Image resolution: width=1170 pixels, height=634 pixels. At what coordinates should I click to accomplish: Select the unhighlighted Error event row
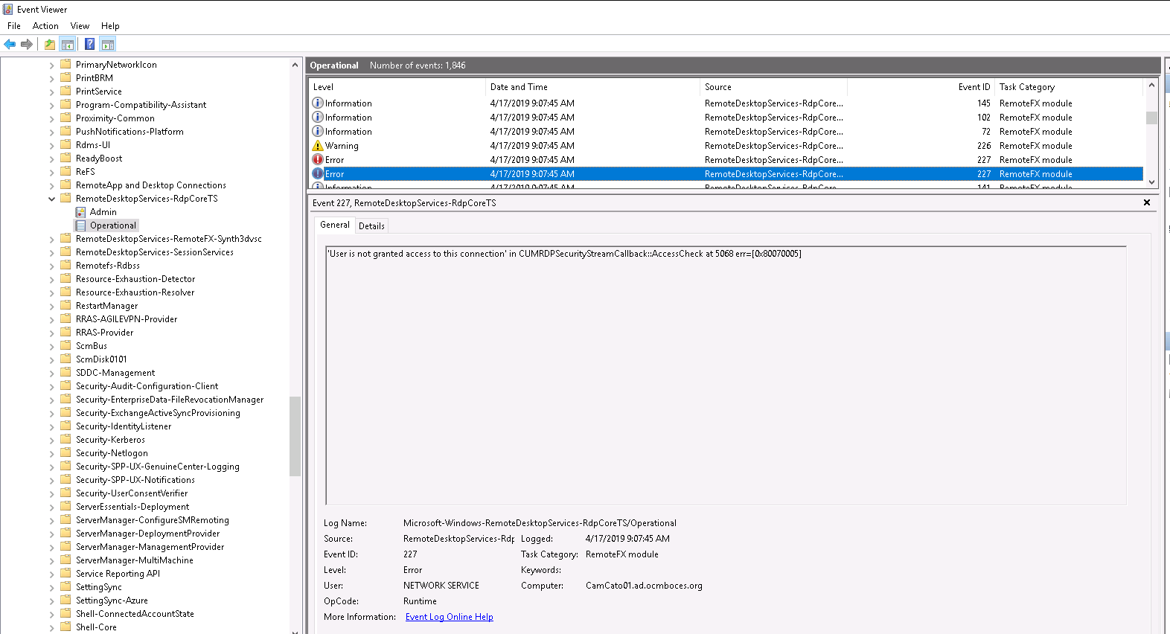(x=726, y=160)
